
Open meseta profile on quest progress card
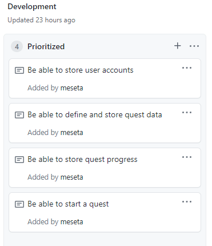coord(71,177)
